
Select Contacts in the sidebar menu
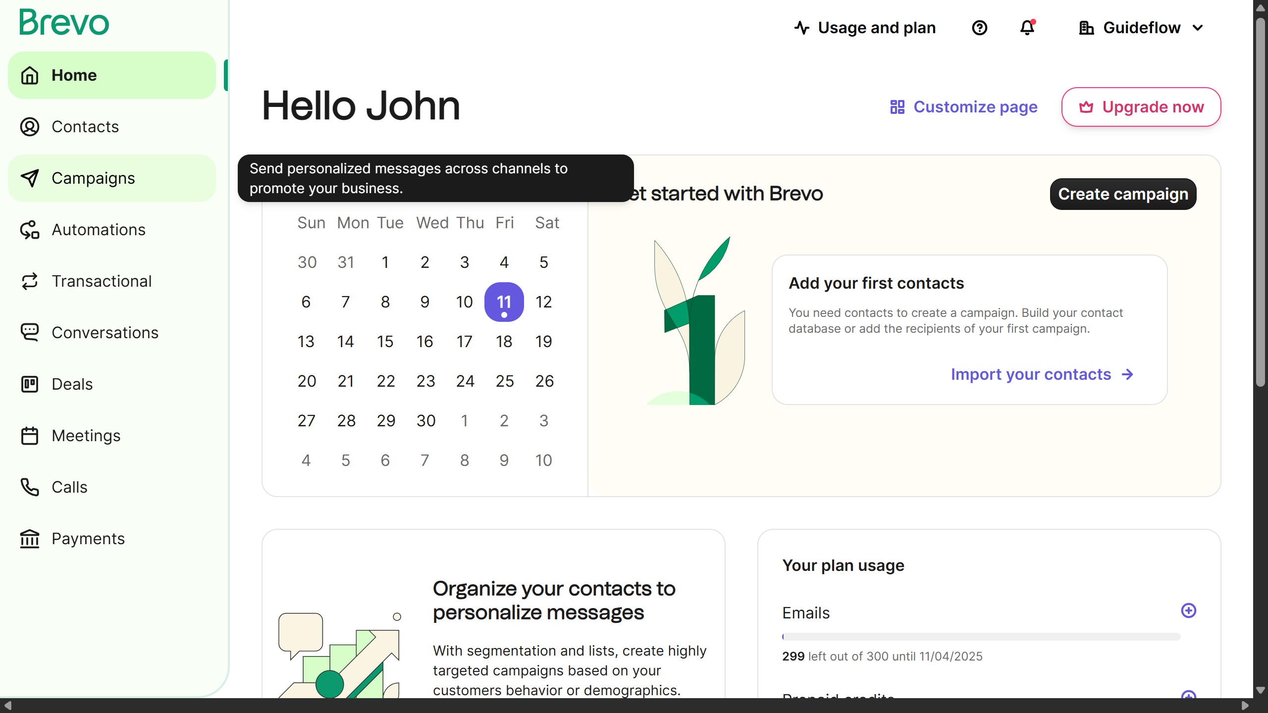pyautogui.click(x=85, y=127)
